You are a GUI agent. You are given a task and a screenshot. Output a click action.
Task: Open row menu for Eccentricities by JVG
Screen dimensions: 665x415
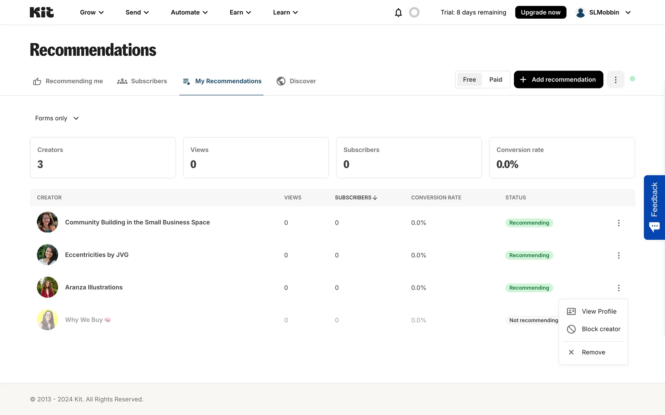619,256
